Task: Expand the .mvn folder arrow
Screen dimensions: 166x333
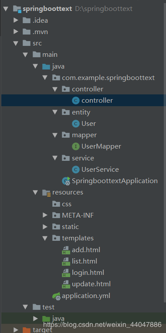Action: [16, 32]
